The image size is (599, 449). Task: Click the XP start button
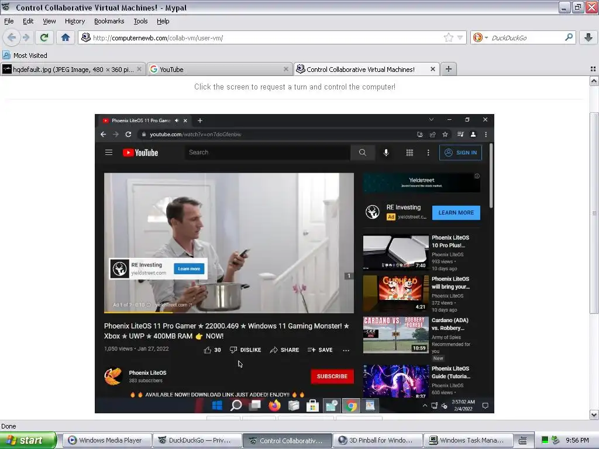click(x=27, y=440)
